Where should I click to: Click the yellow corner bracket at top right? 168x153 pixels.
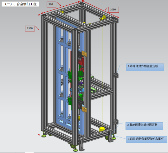(103, 18)
